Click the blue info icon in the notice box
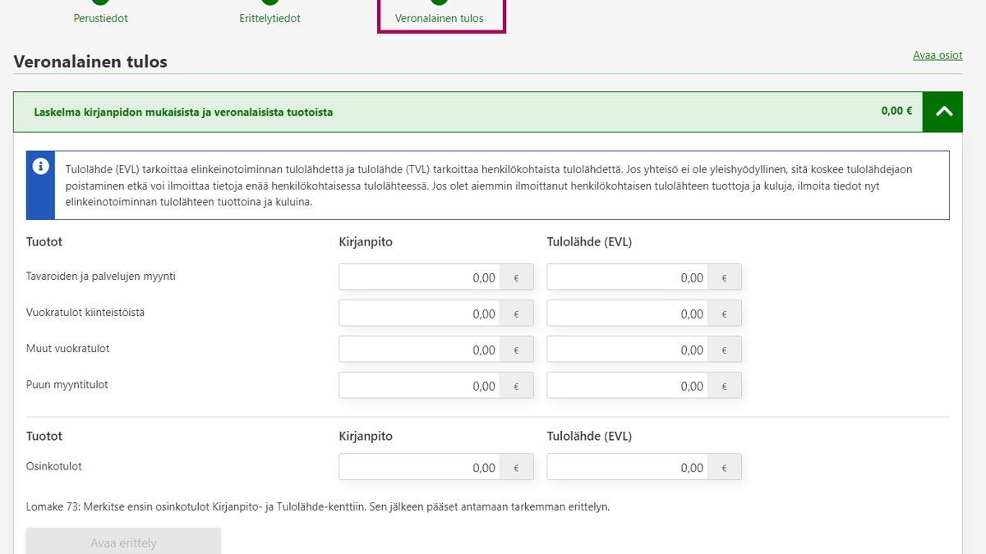The height and width of the screenshot is (554, 986). [x=40, y=167]
